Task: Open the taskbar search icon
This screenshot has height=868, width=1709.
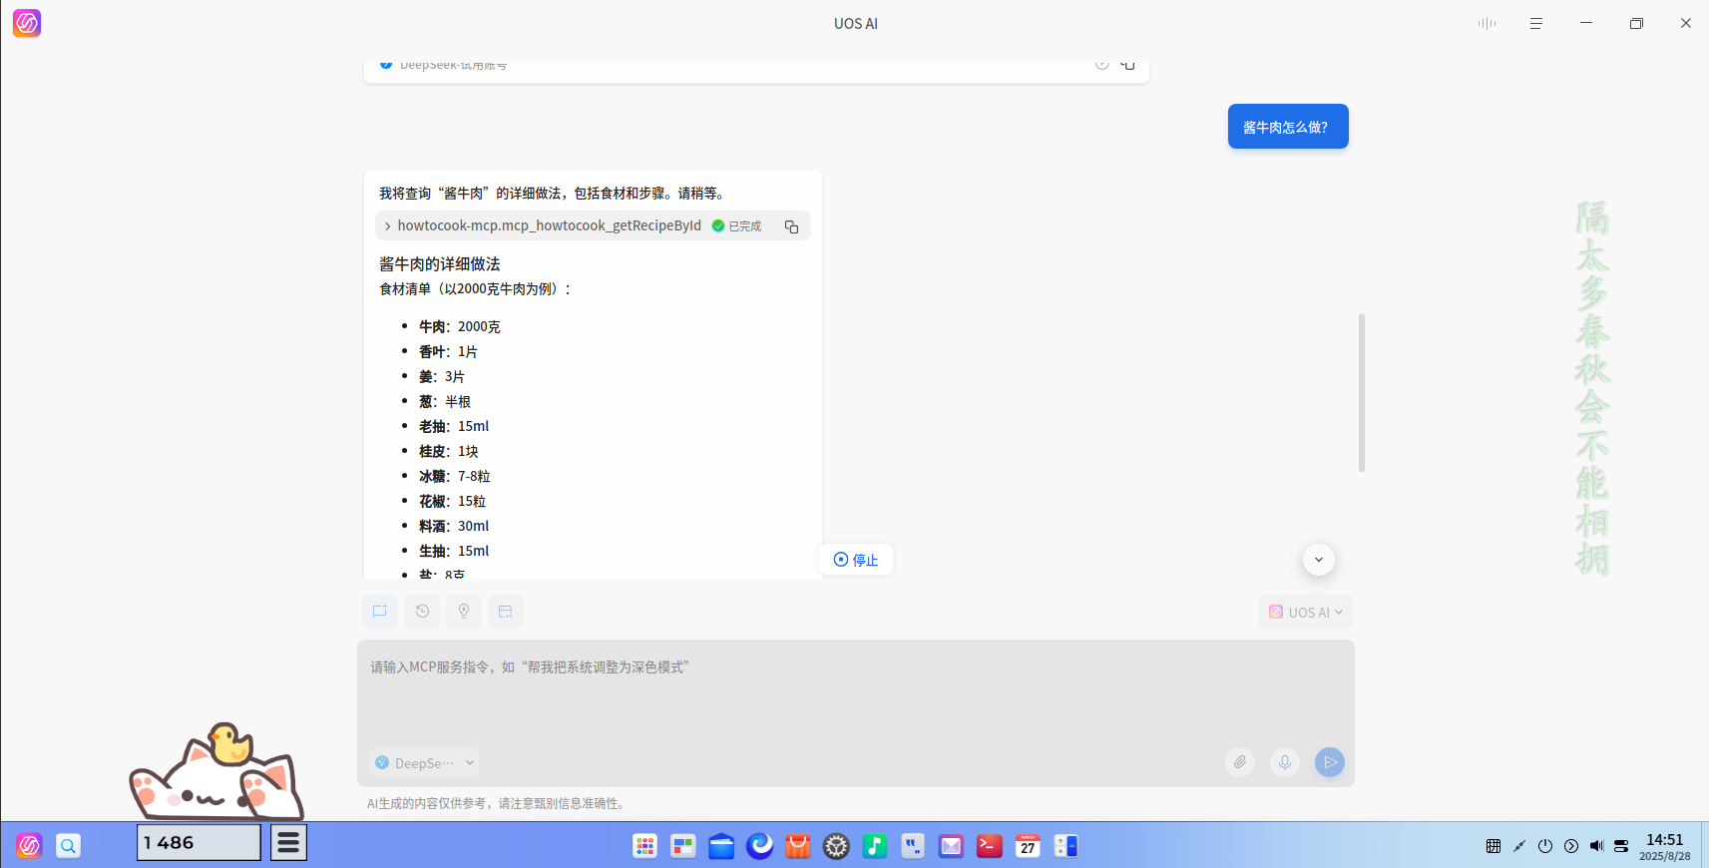Action: (68, 846)
